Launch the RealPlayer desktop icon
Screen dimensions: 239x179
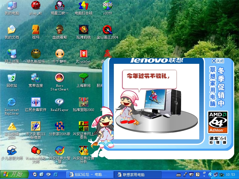pos(59,104)
